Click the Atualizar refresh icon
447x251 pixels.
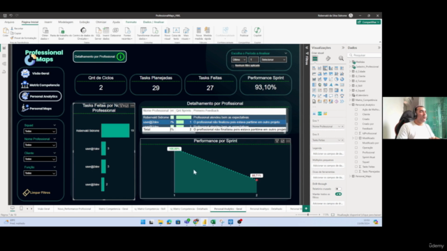(155, 32)
